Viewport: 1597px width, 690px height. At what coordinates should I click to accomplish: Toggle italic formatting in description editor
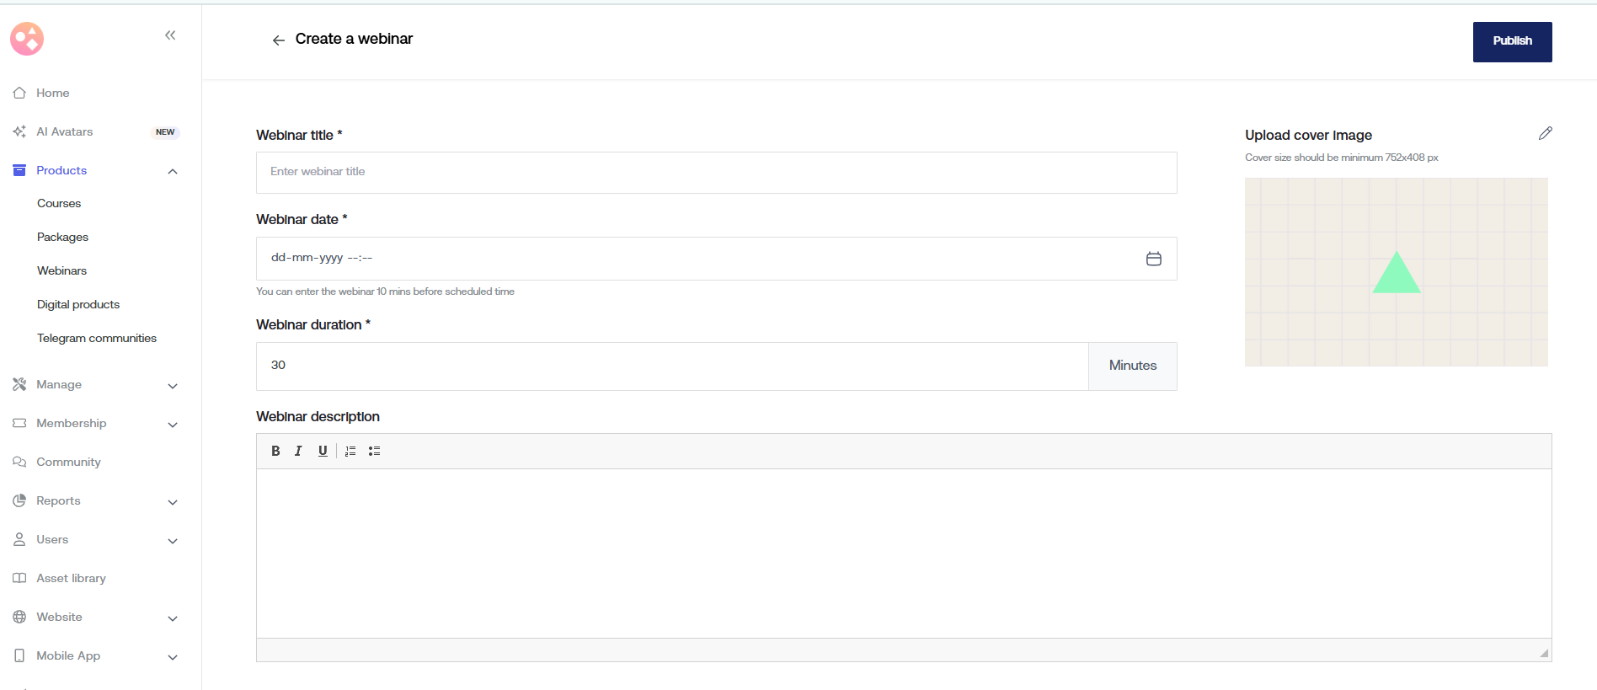298,452
